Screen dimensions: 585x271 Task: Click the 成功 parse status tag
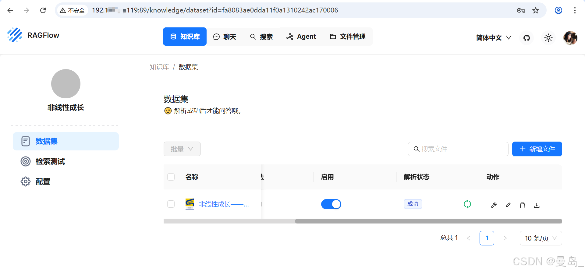(413, 204)
